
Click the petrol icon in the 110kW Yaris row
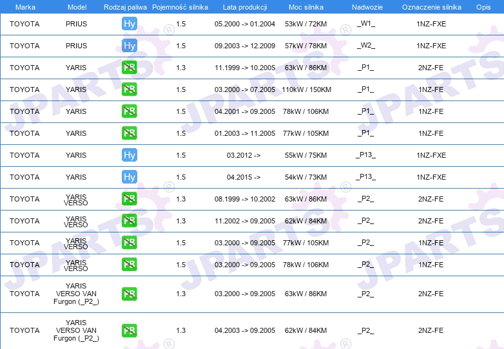pos(129,90)
